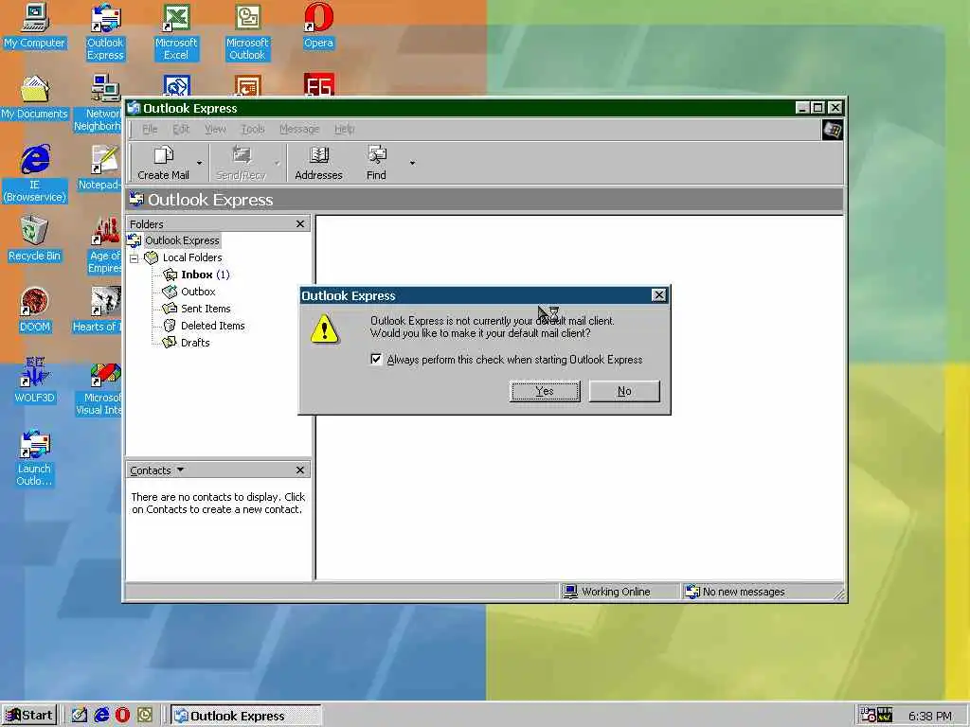
Task: Click the No new messages status icon
Action: (692, 592)
